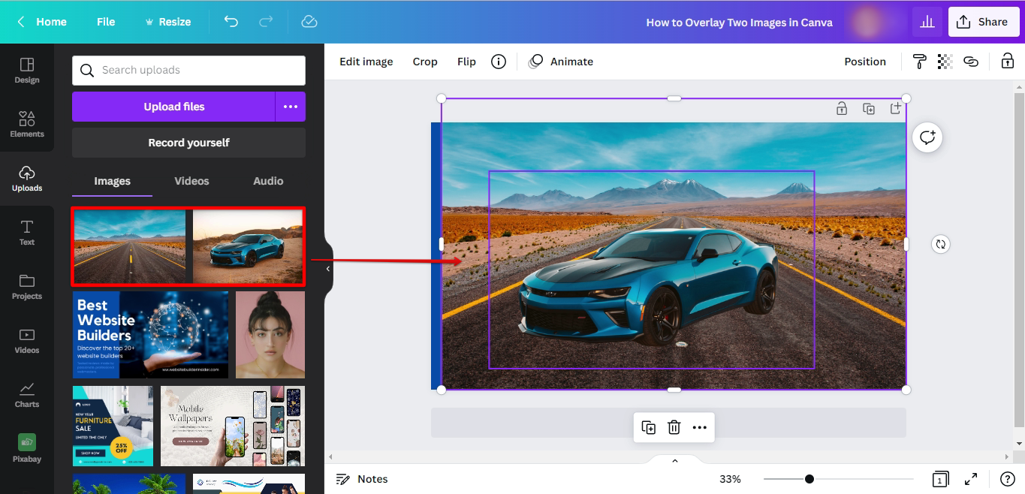The width and height of the screenshot is (1025, 494).
Task: Expand the uploads options with the three-dot button
Action: pyautogui.click(x=291, y=106)
